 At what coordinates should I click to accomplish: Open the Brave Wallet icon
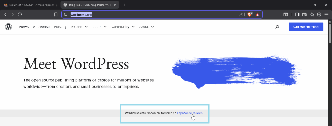(x=304, y=15)
